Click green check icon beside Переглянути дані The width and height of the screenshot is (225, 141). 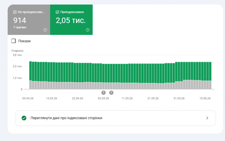point(24,118)
